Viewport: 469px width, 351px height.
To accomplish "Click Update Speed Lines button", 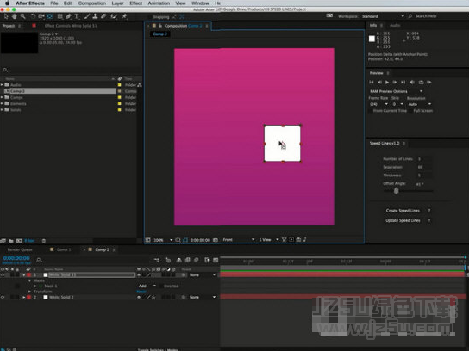I will (x=403, y=220).
